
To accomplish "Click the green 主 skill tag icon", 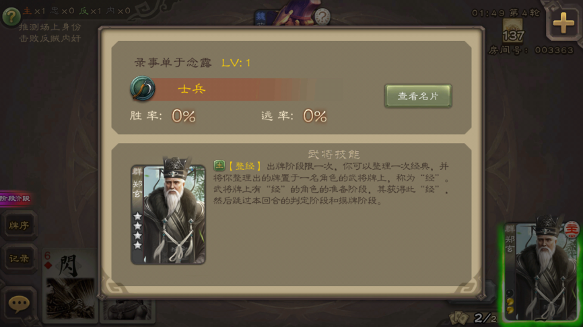I will click(x=219, y=166).
